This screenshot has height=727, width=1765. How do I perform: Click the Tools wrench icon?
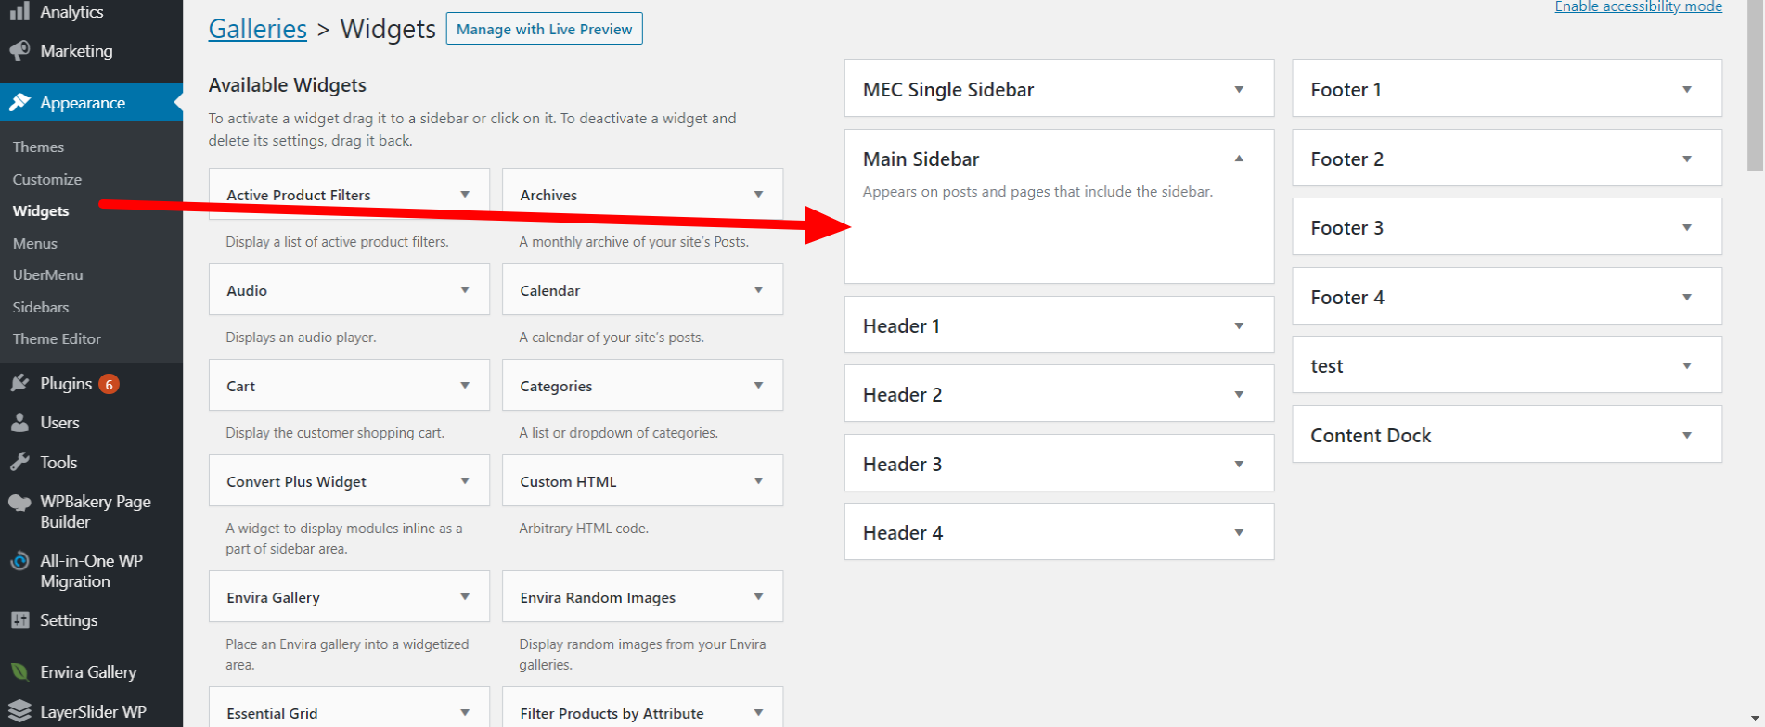coord(19,462)
